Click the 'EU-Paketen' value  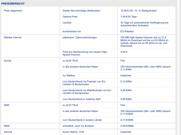(x=127, y=31)
